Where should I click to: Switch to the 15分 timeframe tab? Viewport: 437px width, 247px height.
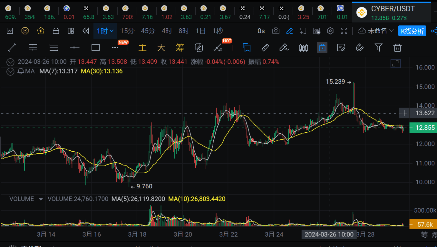[x=128, y=31]
